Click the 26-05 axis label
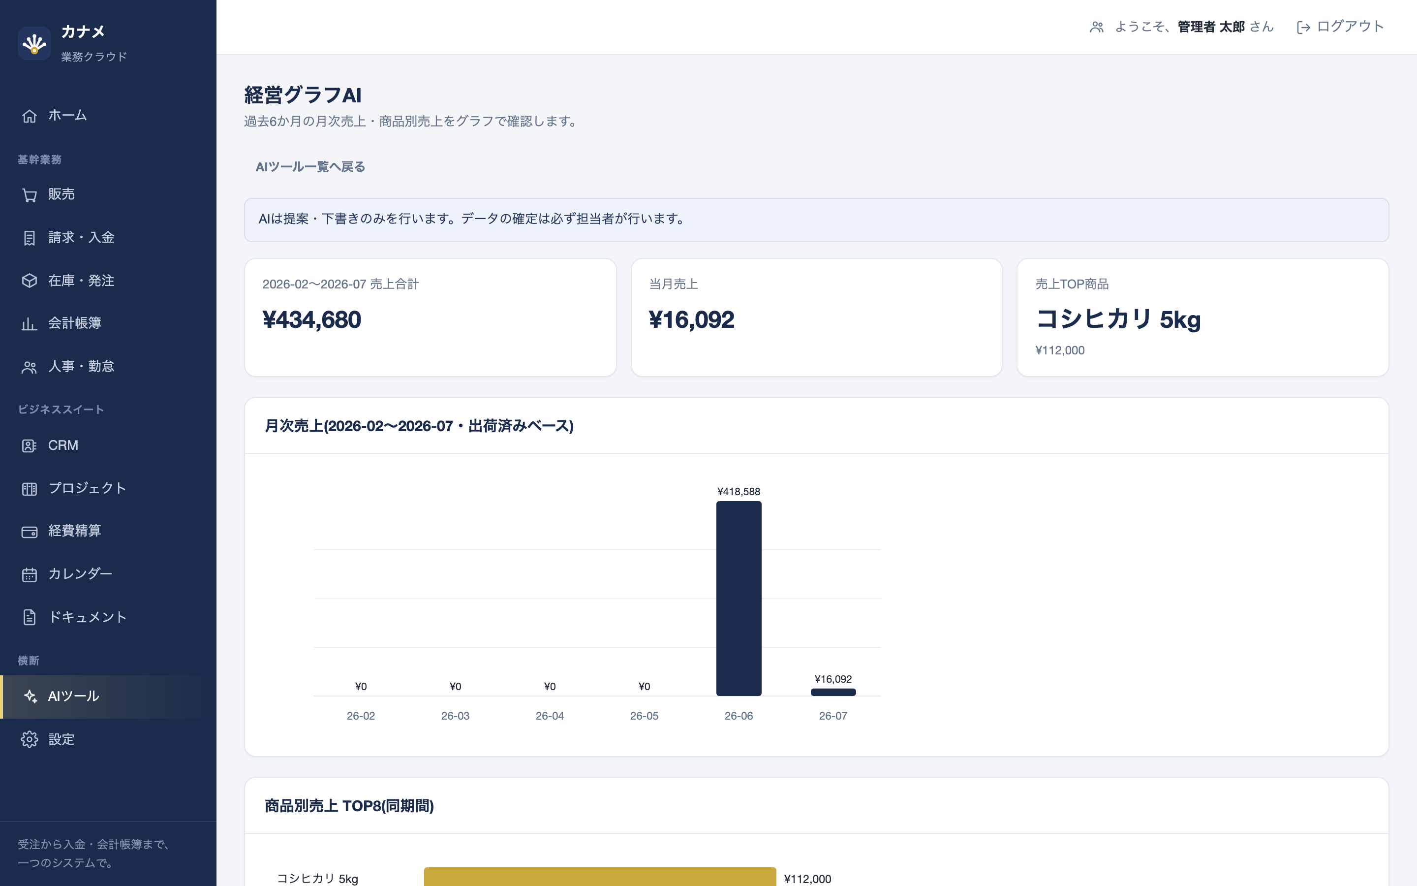This screenshot has width=1417, height=886. tap(644, 716)
